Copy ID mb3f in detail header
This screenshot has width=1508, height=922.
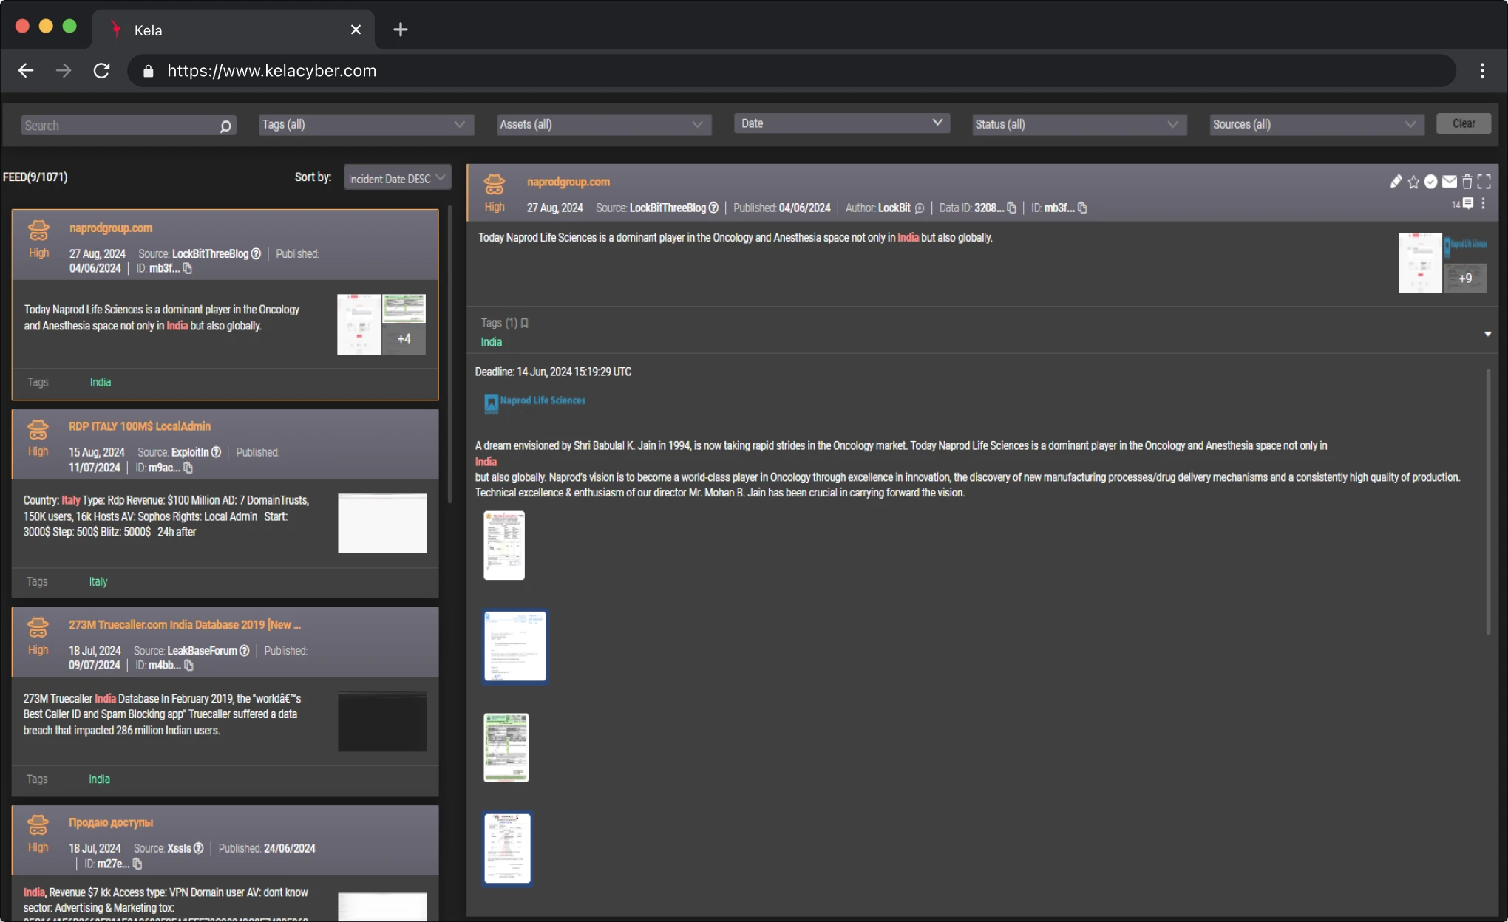(1082, 208)
